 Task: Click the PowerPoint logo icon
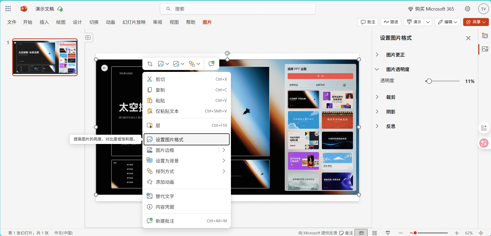pyautogui.click(x=24, y=9)
